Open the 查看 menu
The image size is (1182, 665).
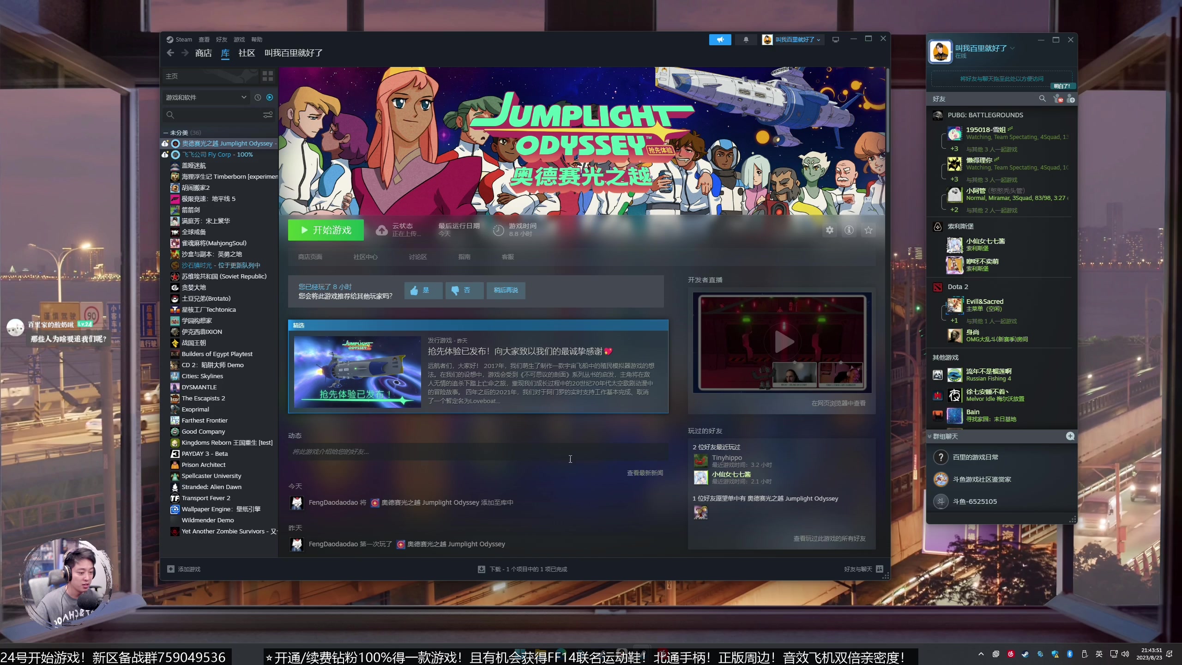204,40
